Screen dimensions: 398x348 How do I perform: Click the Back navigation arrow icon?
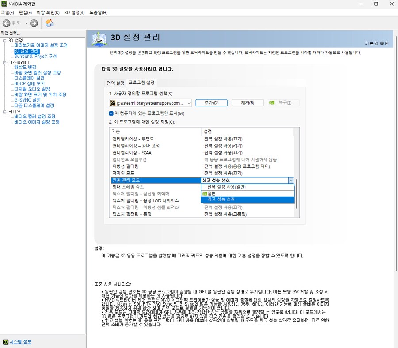(x=6, y=23)
